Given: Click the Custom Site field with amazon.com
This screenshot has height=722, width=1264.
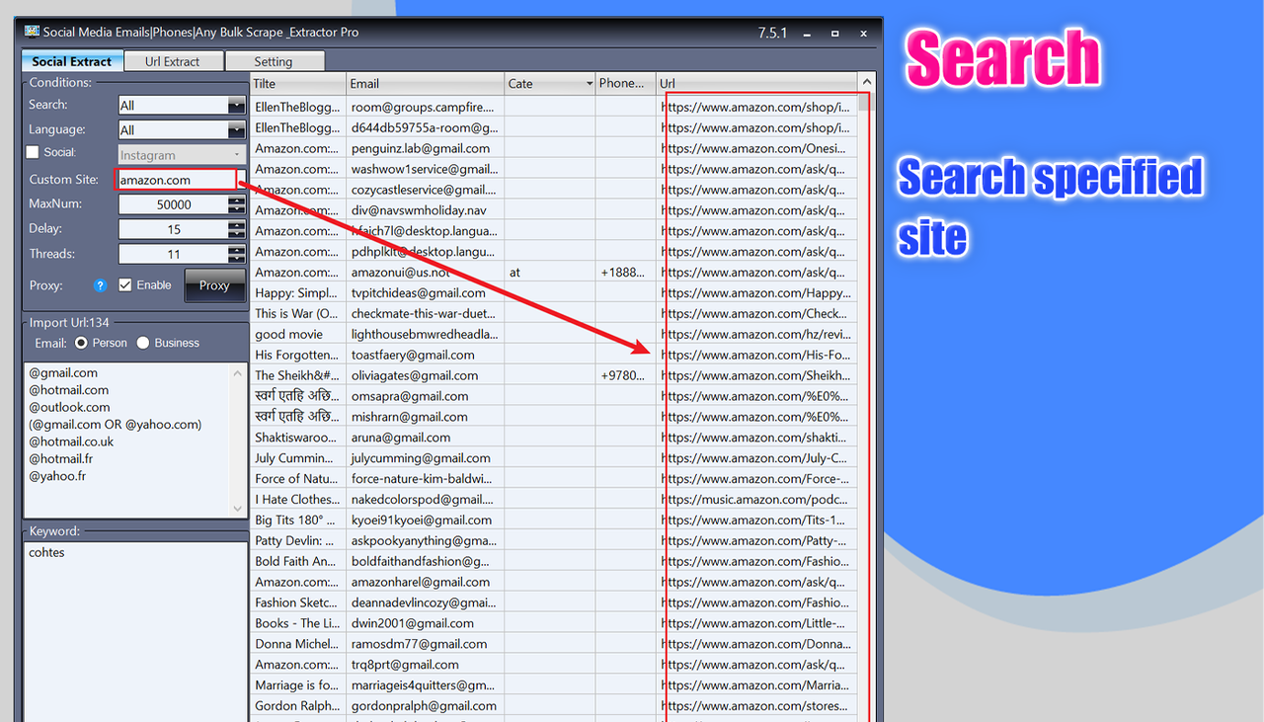Looking at the screenshot, I should point(177,180).
